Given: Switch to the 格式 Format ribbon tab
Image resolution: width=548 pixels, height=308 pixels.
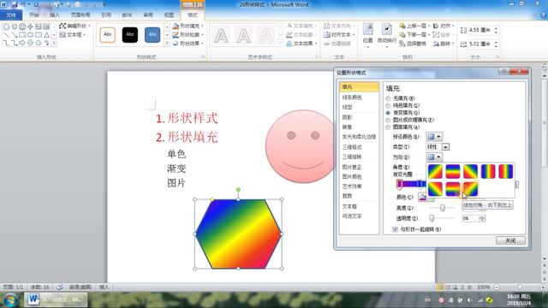Looking at the screenshot, I should click(x=192, y=15).
